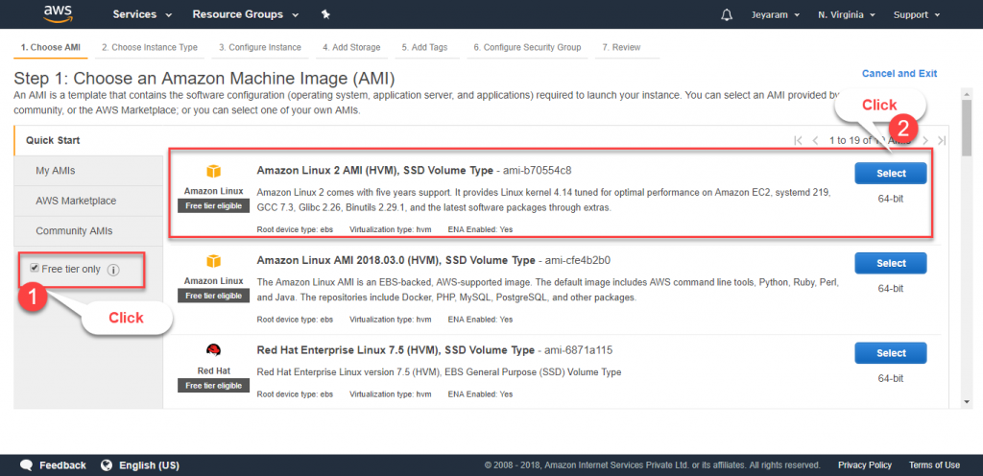Switch to step 4. Add Storage
This screenshot has width=983, height=476.
click(x=351, y=48)
